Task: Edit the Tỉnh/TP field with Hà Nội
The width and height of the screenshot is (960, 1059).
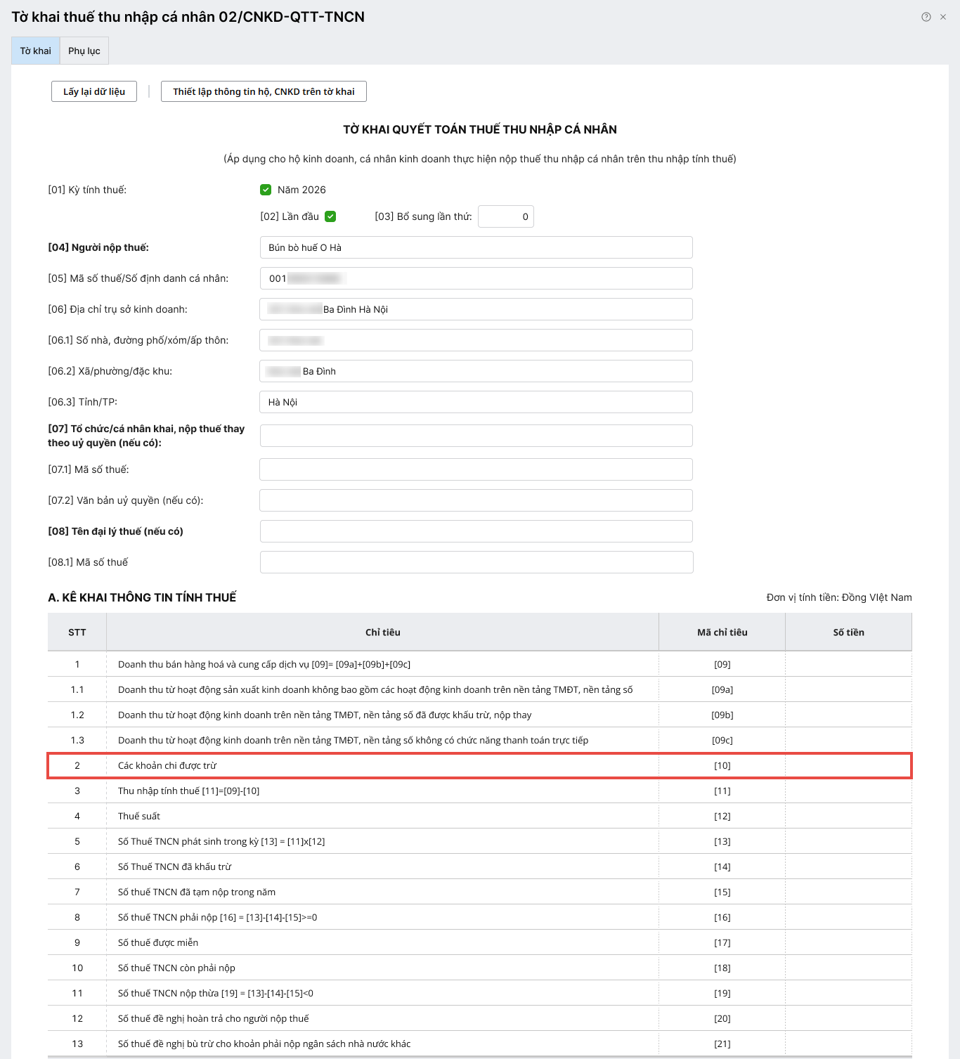Action: click(476, 402)
